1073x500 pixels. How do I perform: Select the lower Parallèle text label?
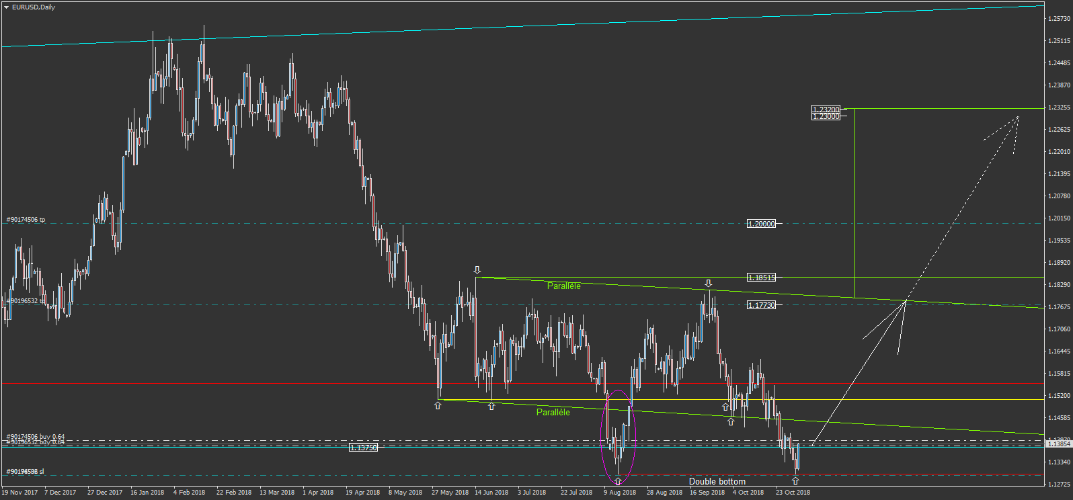(x=553, y=412)
